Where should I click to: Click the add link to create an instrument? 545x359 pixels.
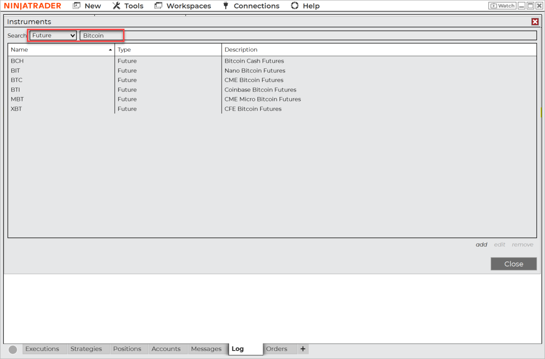click(x=481, y=245)
